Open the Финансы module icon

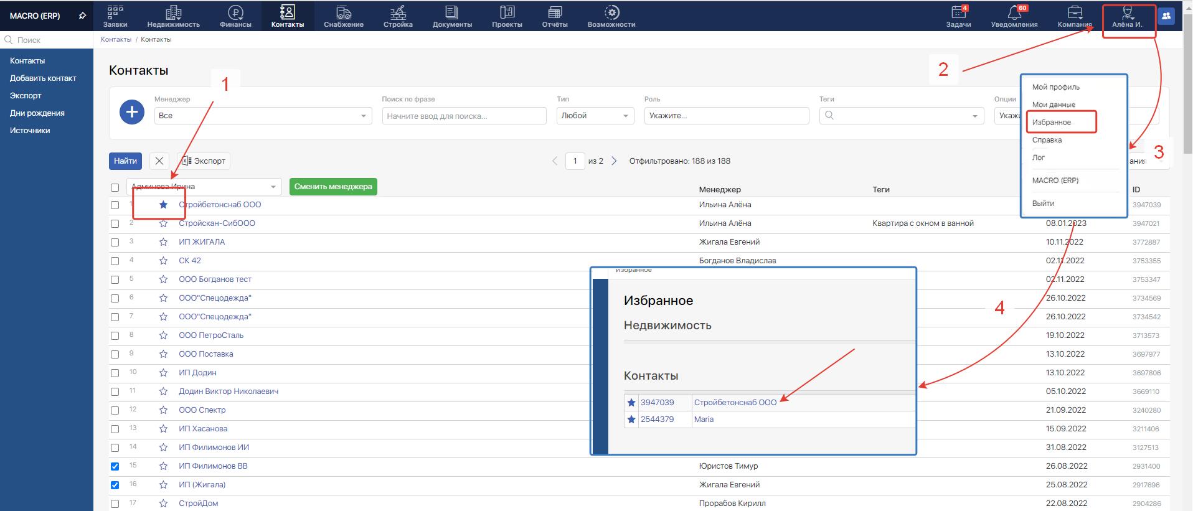235,12
